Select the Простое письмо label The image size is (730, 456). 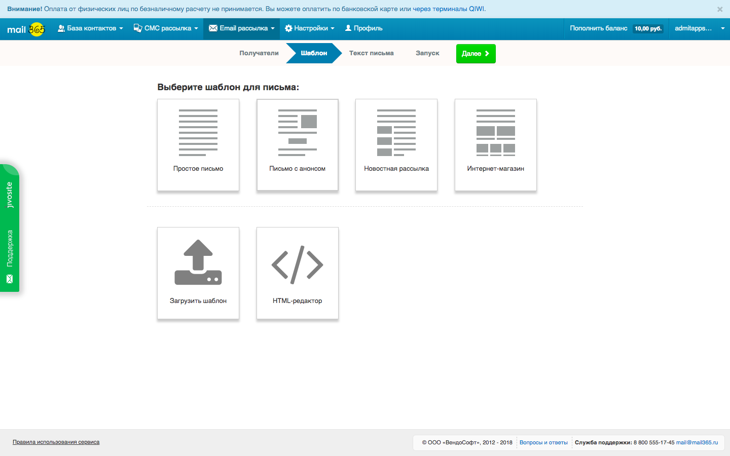198,169
